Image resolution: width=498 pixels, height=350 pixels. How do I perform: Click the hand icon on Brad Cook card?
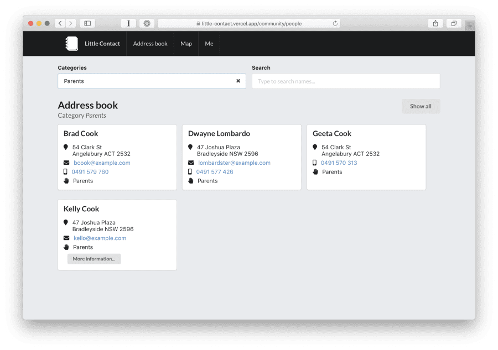(66, 181)
